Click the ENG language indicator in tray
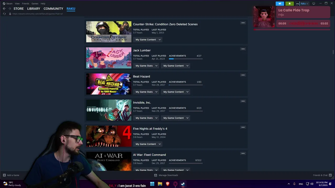This screenshot has width=335, height=188. (x=301, y=184)
